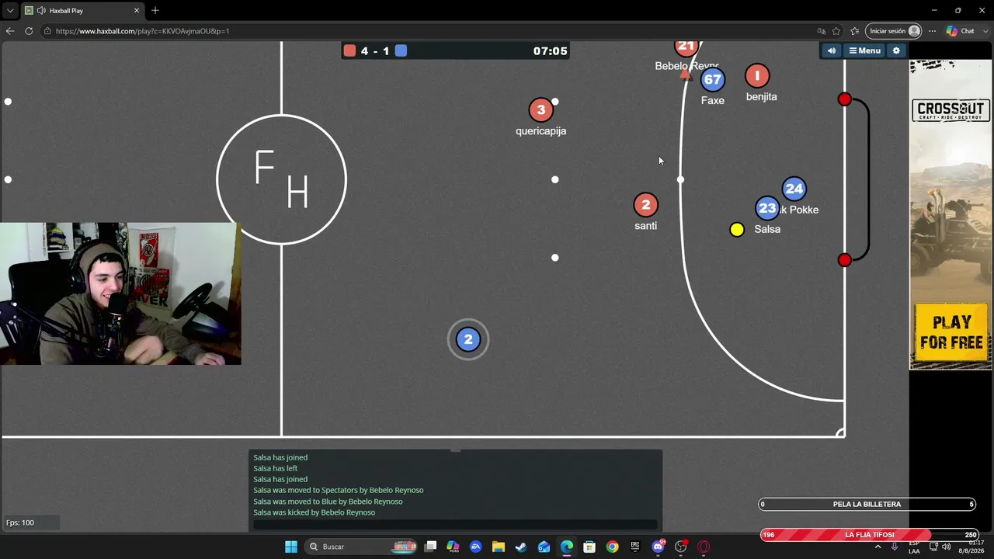
Task: Click blue player 67 Faxe
Action: pos(713,79)
